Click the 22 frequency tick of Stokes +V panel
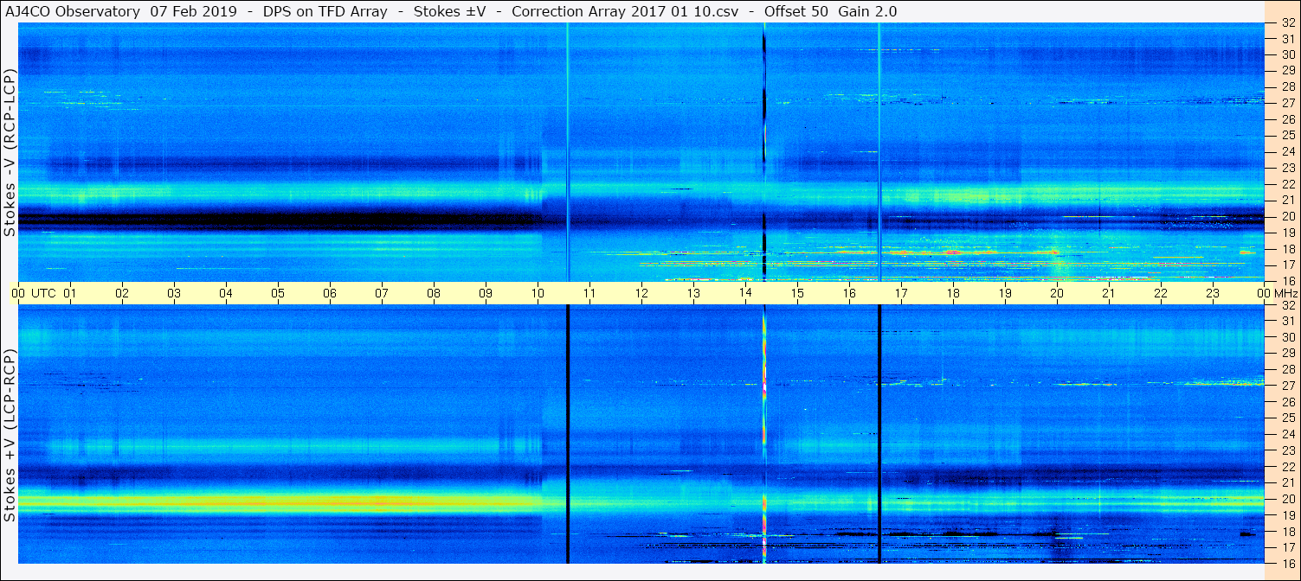 (1287, 466)
